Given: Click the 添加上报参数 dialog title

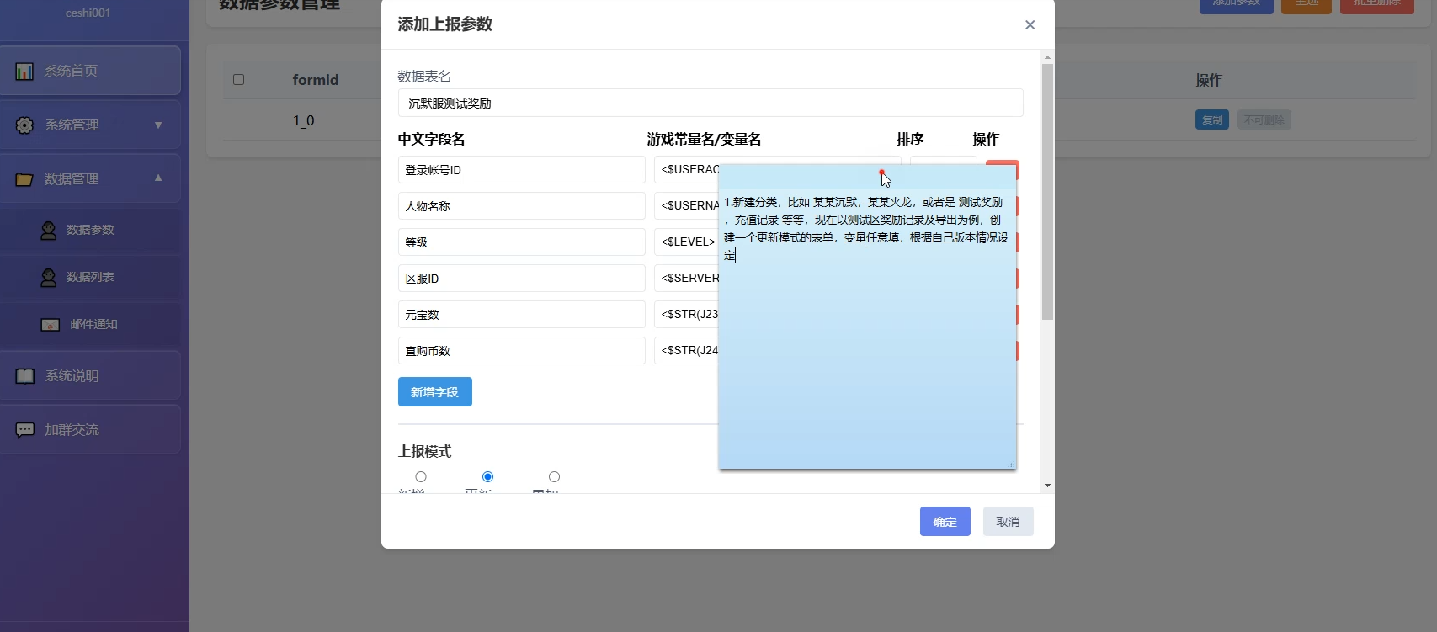Looking at the screenshot, I should [x=445, y=24].
